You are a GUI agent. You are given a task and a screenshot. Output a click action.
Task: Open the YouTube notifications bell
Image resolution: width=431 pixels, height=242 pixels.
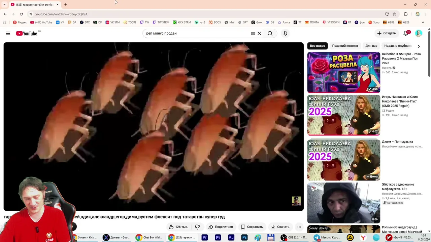[x=406, y=33]
